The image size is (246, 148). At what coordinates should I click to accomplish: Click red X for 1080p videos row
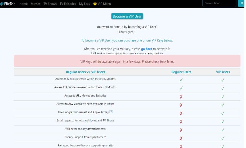coord(181,105)
